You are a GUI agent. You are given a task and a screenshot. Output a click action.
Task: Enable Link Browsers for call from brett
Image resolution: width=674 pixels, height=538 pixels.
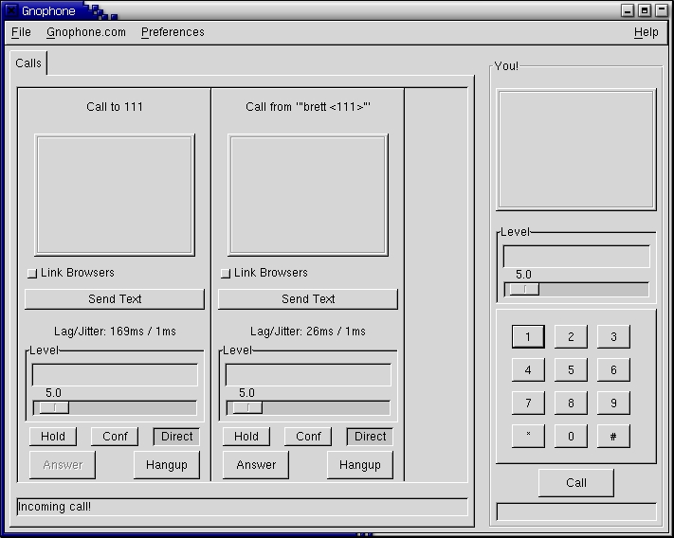pyautogui.click(x=226, y=274)
